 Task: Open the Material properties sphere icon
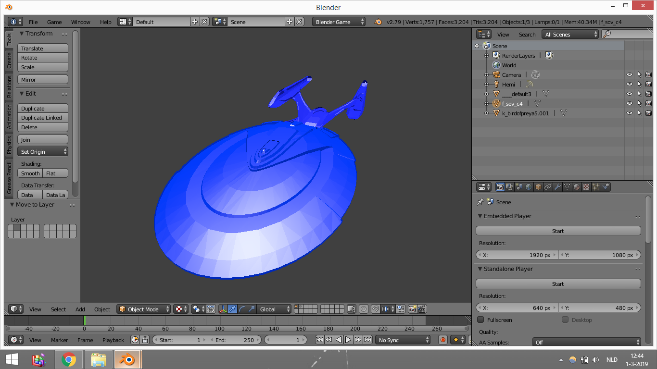577,187
